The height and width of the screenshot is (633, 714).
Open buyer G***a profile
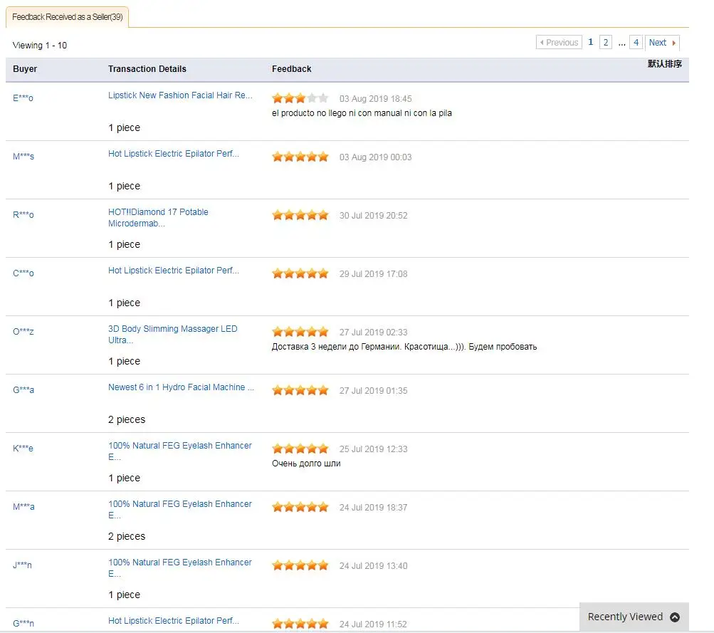tap(23, 389)
